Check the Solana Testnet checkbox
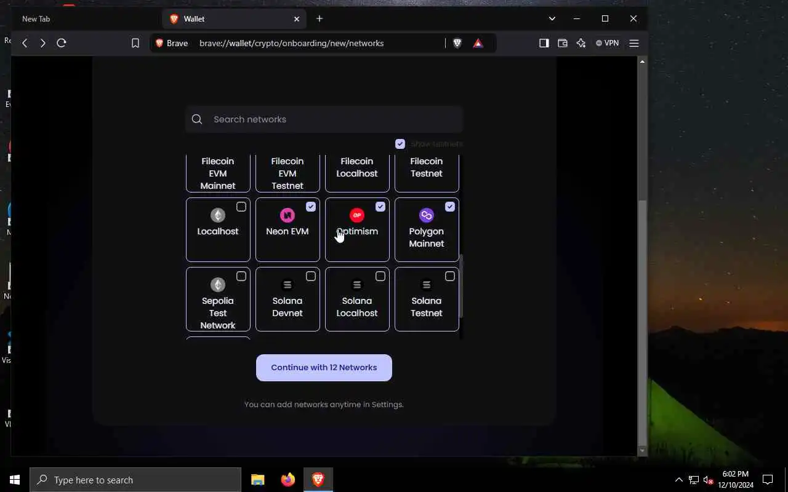Screen dimensions: 788x492 click(x=450, y=276)
